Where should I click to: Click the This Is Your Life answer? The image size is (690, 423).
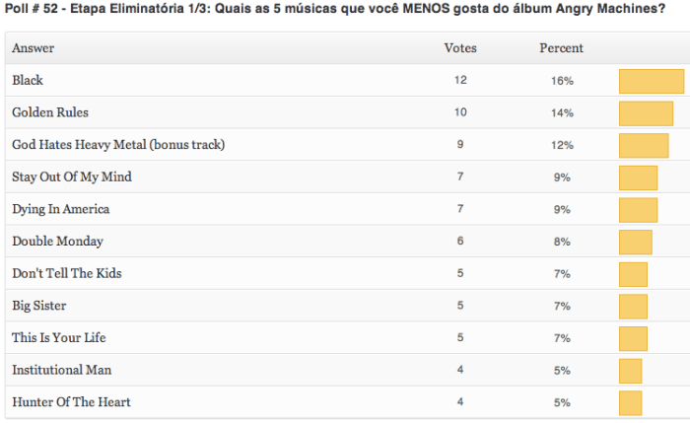point(58,338)
